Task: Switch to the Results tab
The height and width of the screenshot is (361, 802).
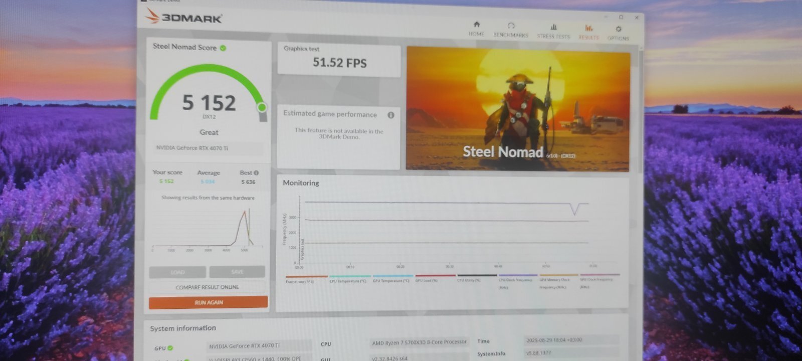Action: pyautogui.click(x=588, y=33)
